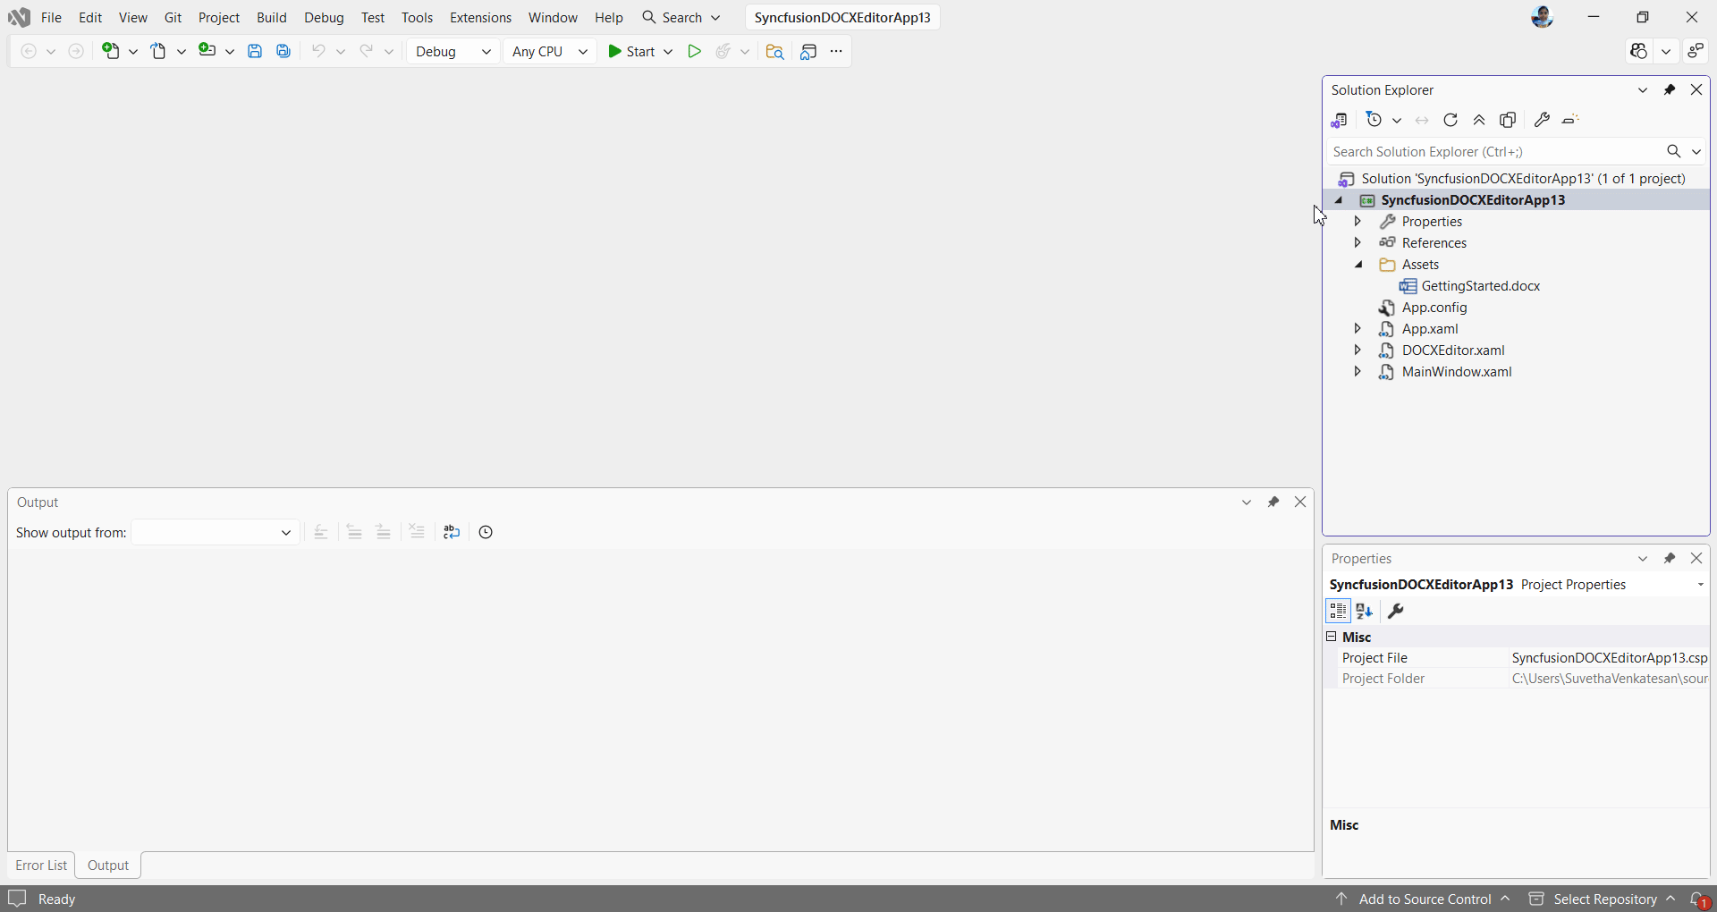Sort properties alphabetically in Properties panel
The image size is (1717, 912).
tap(1366, 613)
